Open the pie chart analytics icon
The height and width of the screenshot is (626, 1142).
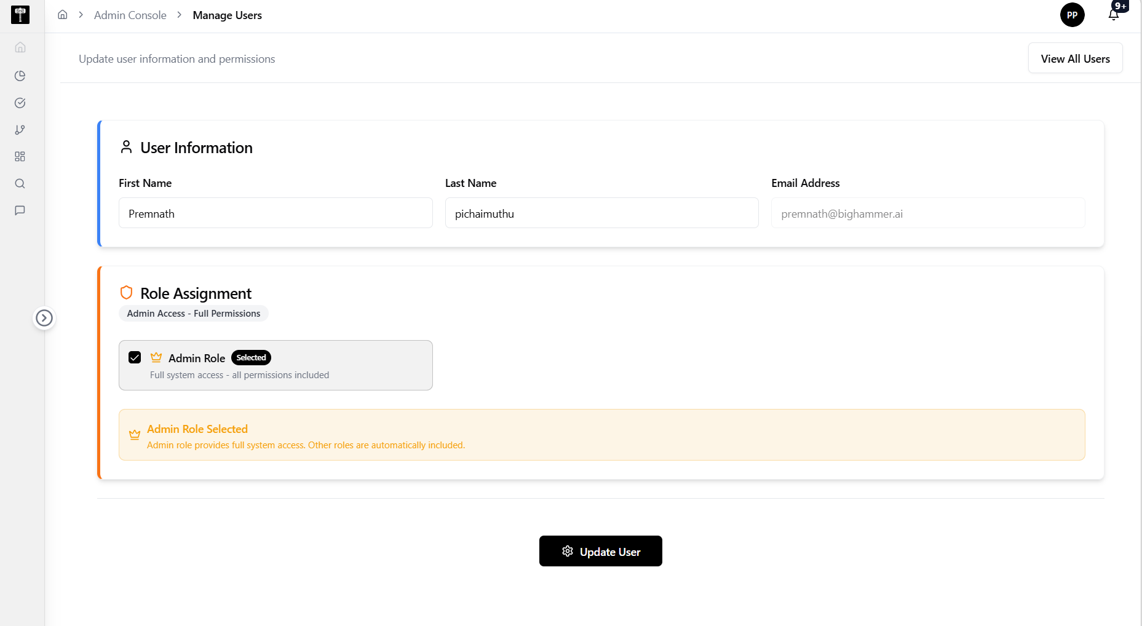click(x=20, y=76)
